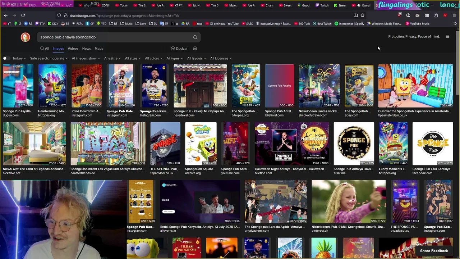This screenshot has height=259, width=460.
Task: Open the SpongeBob Amsterdam experience thumbnail
Action: coord(416,86)
